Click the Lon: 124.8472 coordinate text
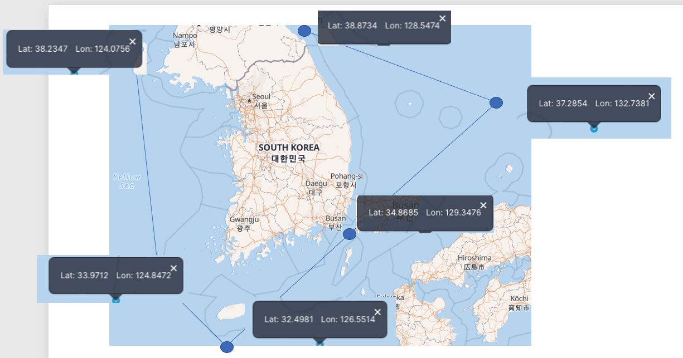The width and height of the screenshot is (683, 358). point(144,275)
